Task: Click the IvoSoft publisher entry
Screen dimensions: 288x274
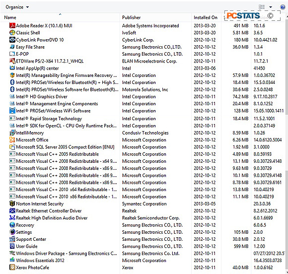Action: [x=129, y=33]
